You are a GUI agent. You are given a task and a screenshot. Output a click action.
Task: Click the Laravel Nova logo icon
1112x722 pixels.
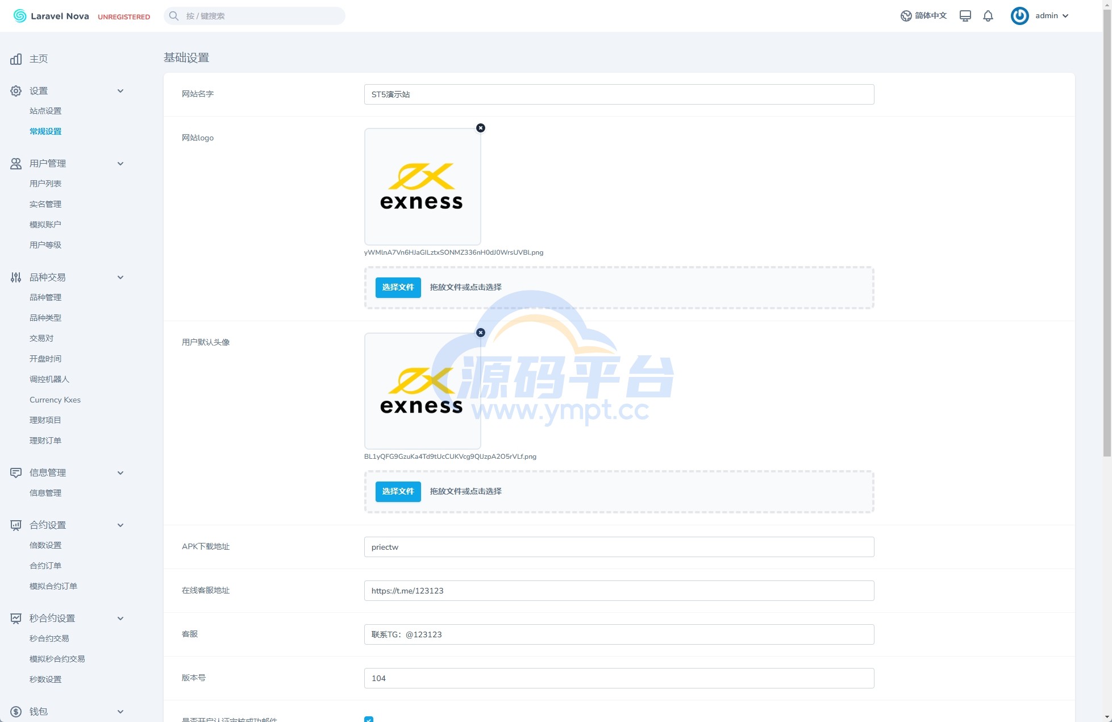(20, 16)
